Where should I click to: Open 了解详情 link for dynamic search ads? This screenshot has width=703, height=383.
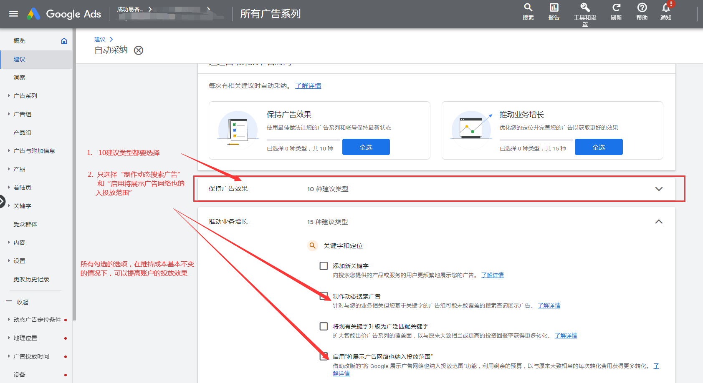549,305
